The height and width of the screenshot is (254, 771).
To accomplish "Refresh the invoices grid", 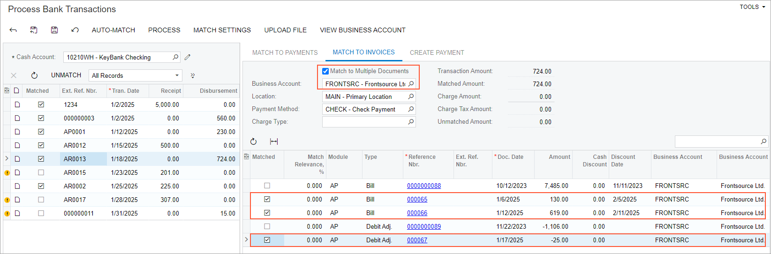I will pos(254,142).
